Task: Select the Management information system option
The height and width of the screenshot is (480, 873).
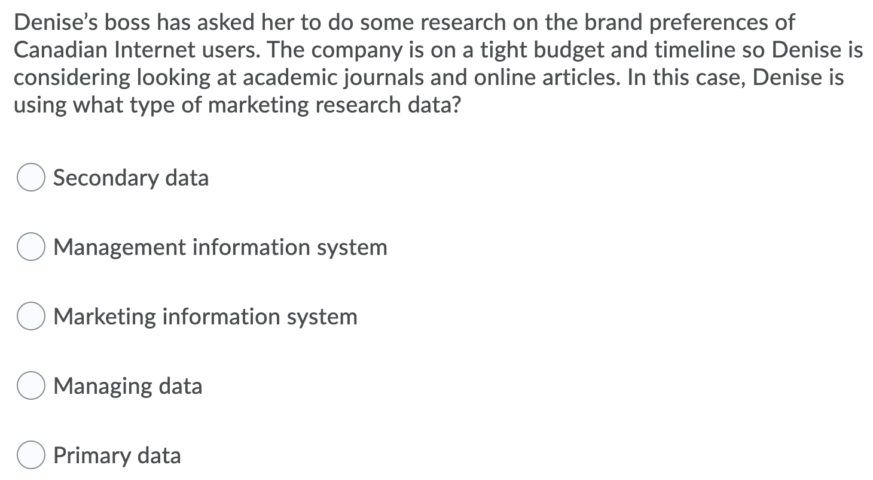Action: pyautogui.click(x=30, y=247)
